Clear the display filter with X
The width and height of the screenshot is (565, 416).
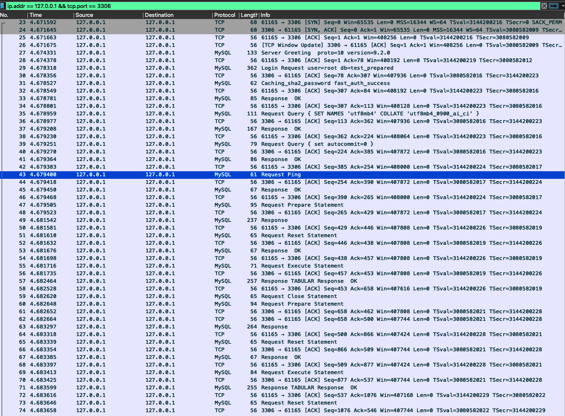(x=544, y=6)
